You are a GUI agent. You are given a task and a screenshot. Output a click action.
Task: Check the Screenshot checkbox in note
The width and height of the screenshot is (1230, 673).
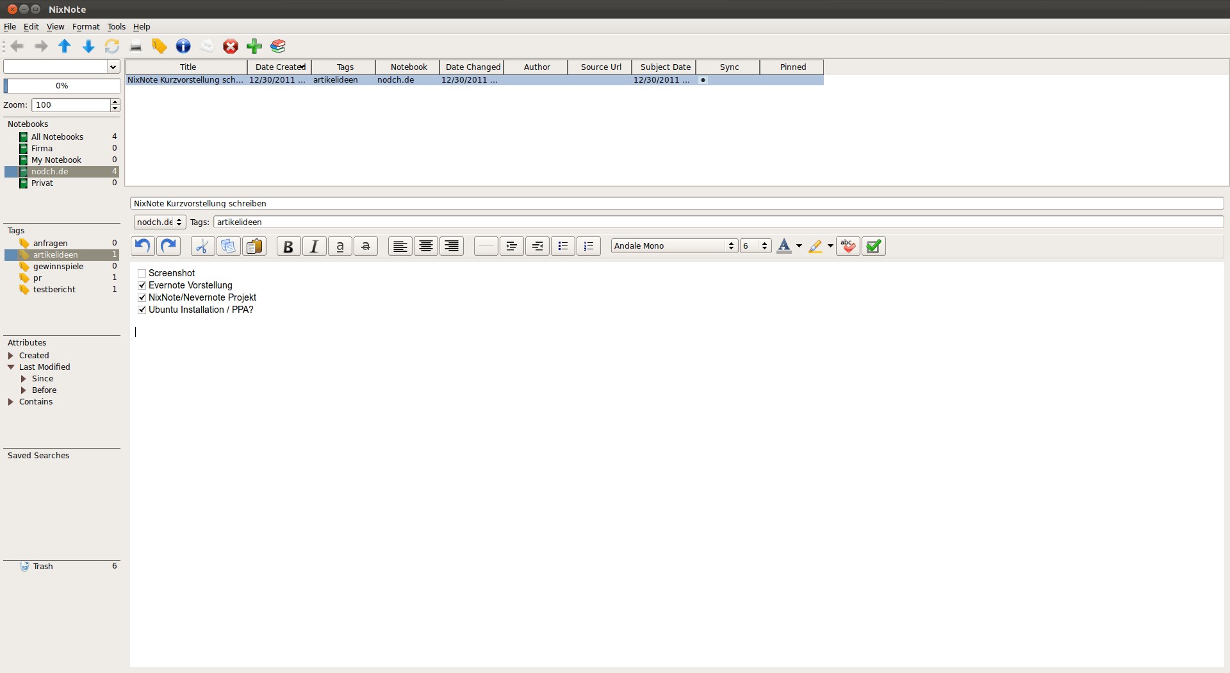click(142, 274)
